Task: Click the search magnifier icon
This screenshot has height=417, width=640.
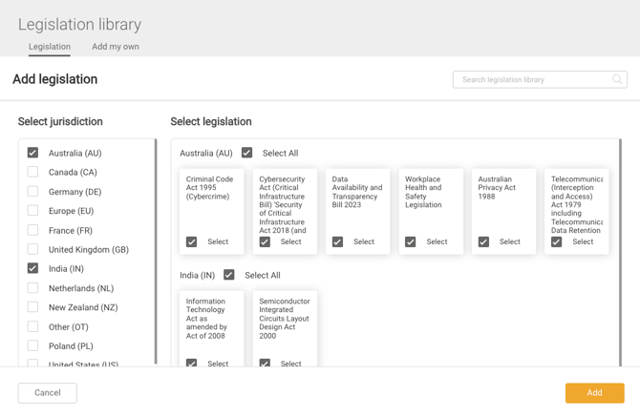Action: pyautogui.click(x=617, y=79)
